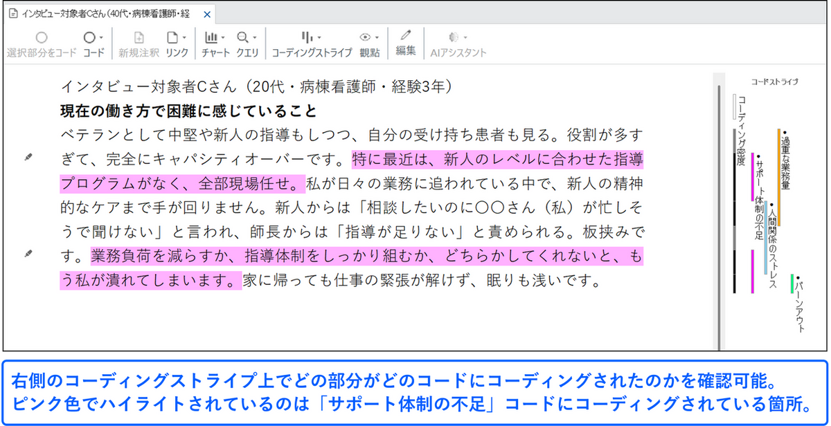Close the インタビュー対象者Cさん tab

206,14
